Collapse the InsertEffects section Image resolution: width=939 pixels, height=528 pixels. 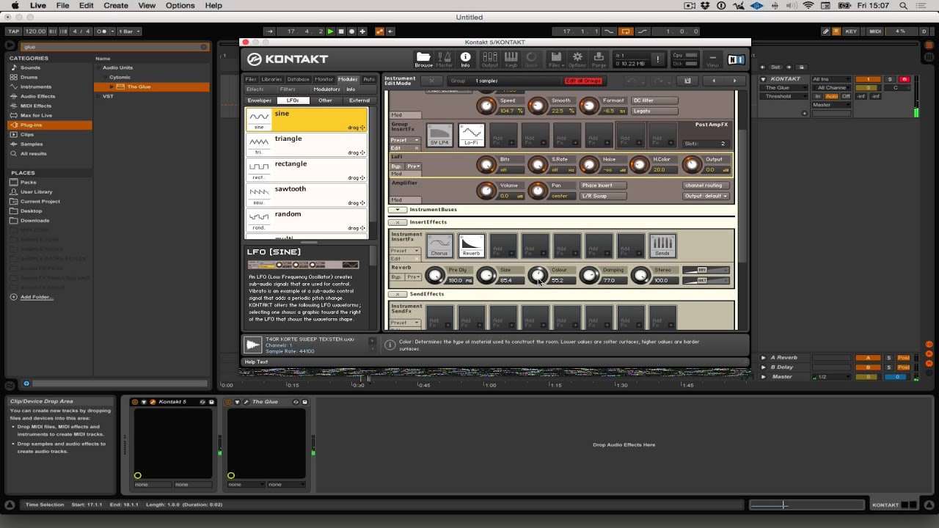pos(397,222)
